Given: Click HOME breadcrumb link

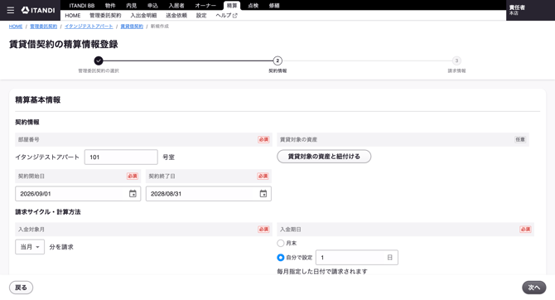Looking at the screenshot, I should pos(16,27).
